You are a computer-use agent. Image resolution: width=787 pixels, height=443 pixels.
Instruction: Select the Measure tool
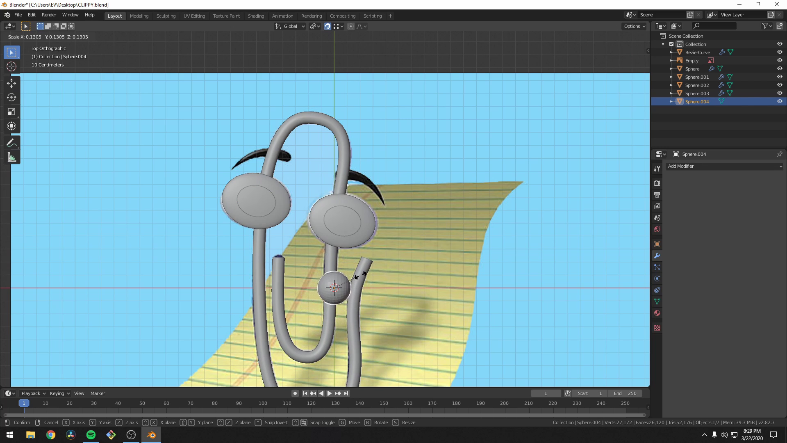point(11,157)
